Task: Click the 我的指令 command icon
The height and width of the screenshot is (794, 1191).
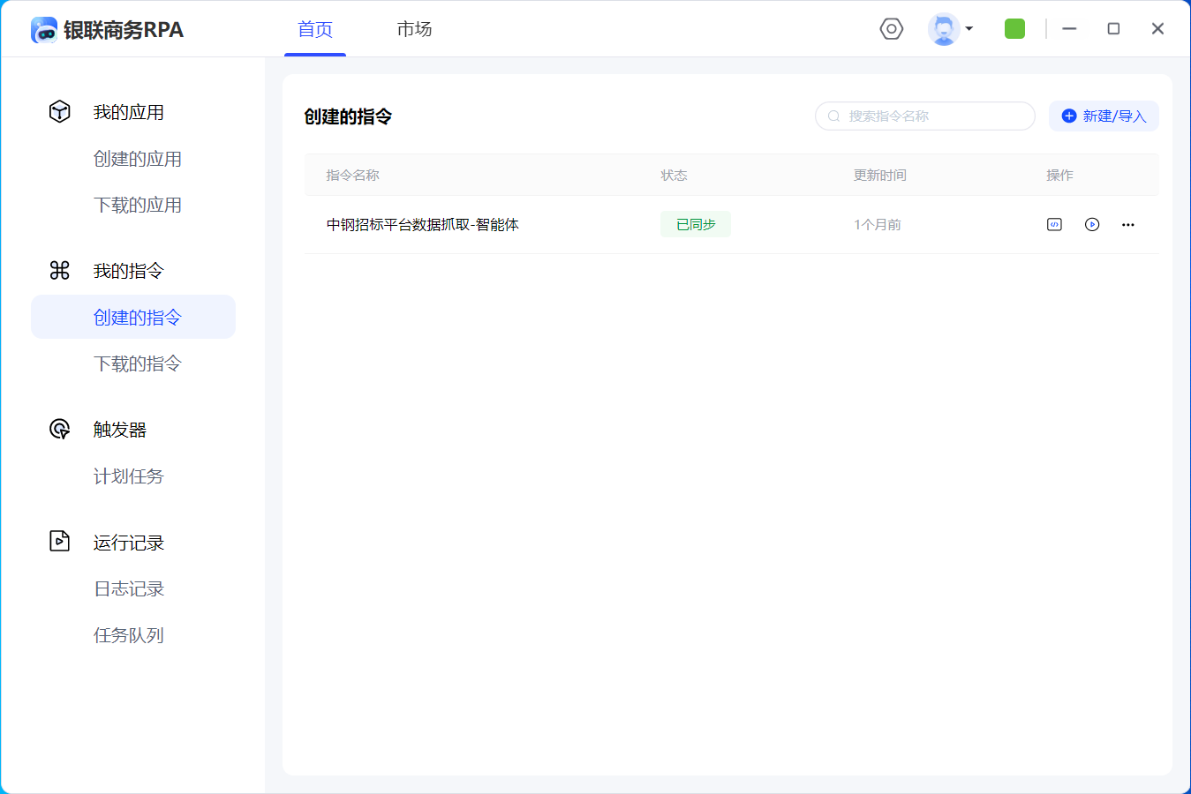Action: click(59, 271)
